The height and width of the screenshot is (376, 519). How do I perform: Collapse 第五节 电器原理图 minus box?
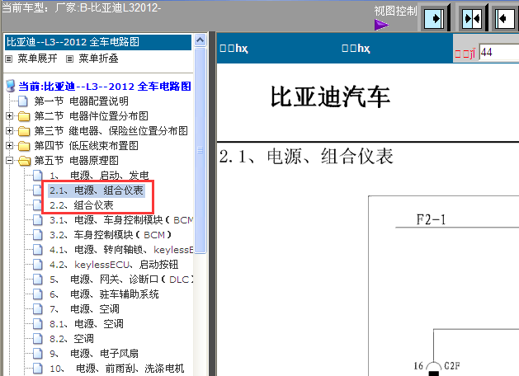[x=9, y=161]
